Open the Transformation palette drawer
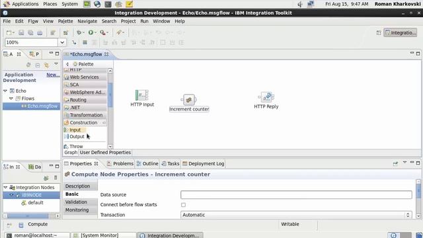 click(x=85, y=115)
